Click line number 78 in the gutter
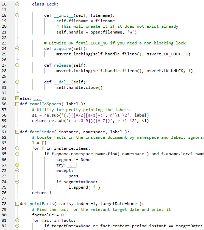The height and width of the screenshot is (230, 204). click(4, 204)
